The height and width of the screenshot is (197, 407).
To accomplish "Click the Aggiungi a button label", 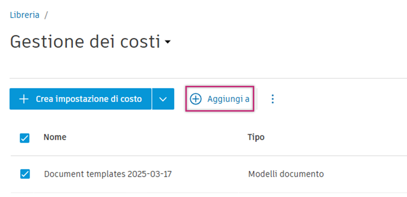I will point(228,99).
